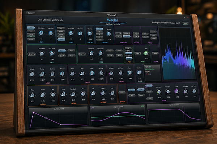Toggle LFO1 Pitch target

pos(62,51)
